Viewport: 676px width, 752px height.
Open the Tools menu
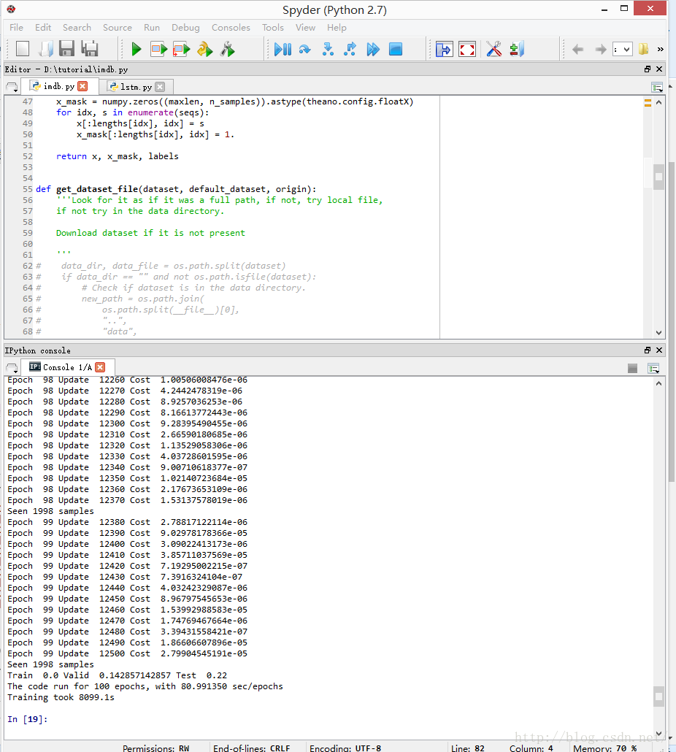(x=273, y=27)
